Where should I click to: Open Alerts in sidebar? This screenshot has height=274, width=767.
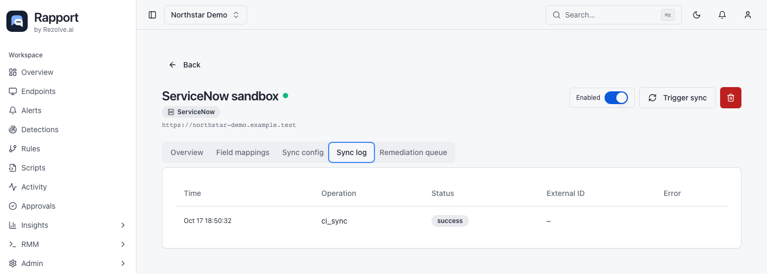68,110
